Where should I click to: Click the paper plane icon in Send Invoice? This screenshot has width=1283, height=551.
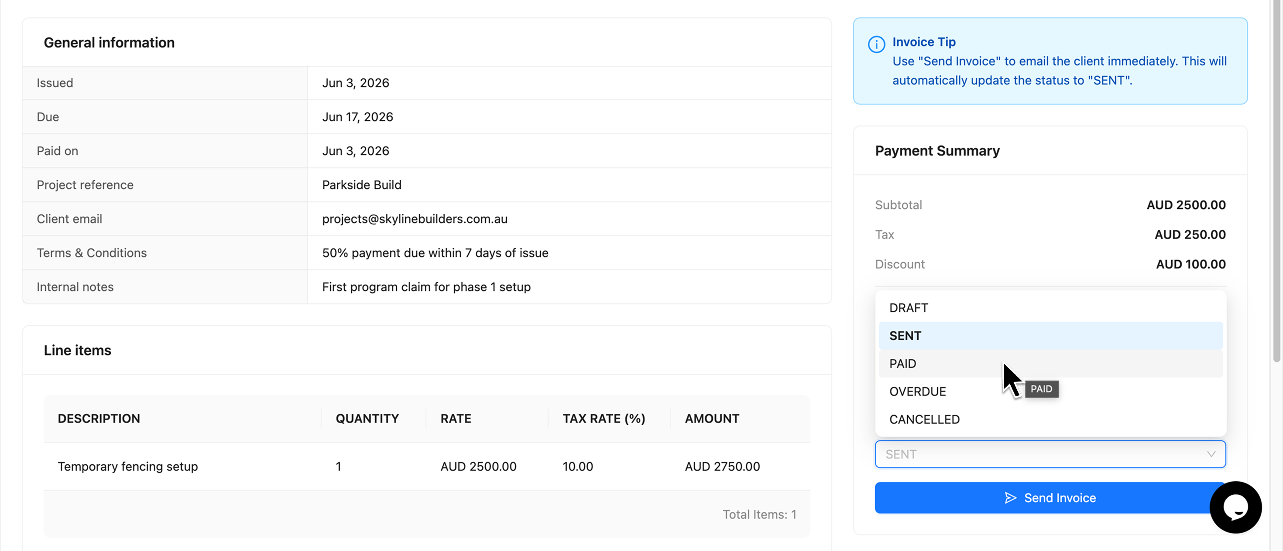(1011, 498)
